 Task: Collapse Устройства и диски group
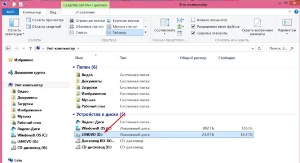tap(74, 114)
